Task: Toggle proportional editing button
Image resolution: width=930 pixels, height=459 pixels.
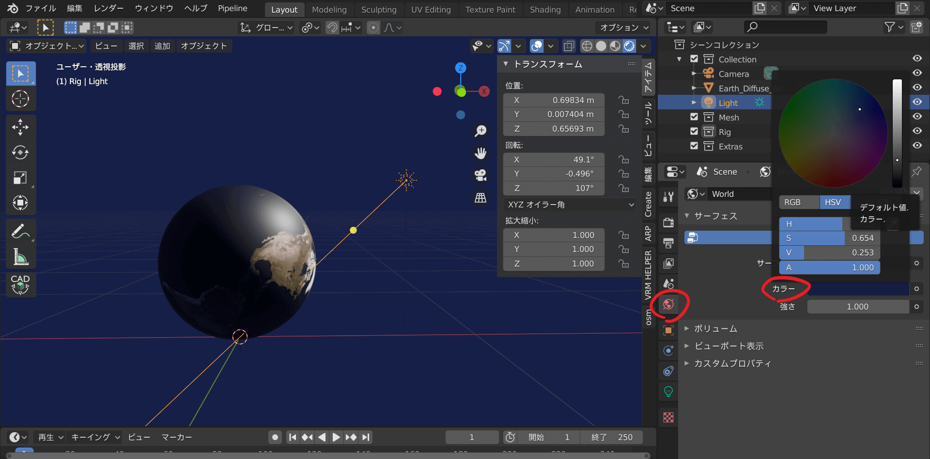Action: pyautogui.click(x=373, y=28)
